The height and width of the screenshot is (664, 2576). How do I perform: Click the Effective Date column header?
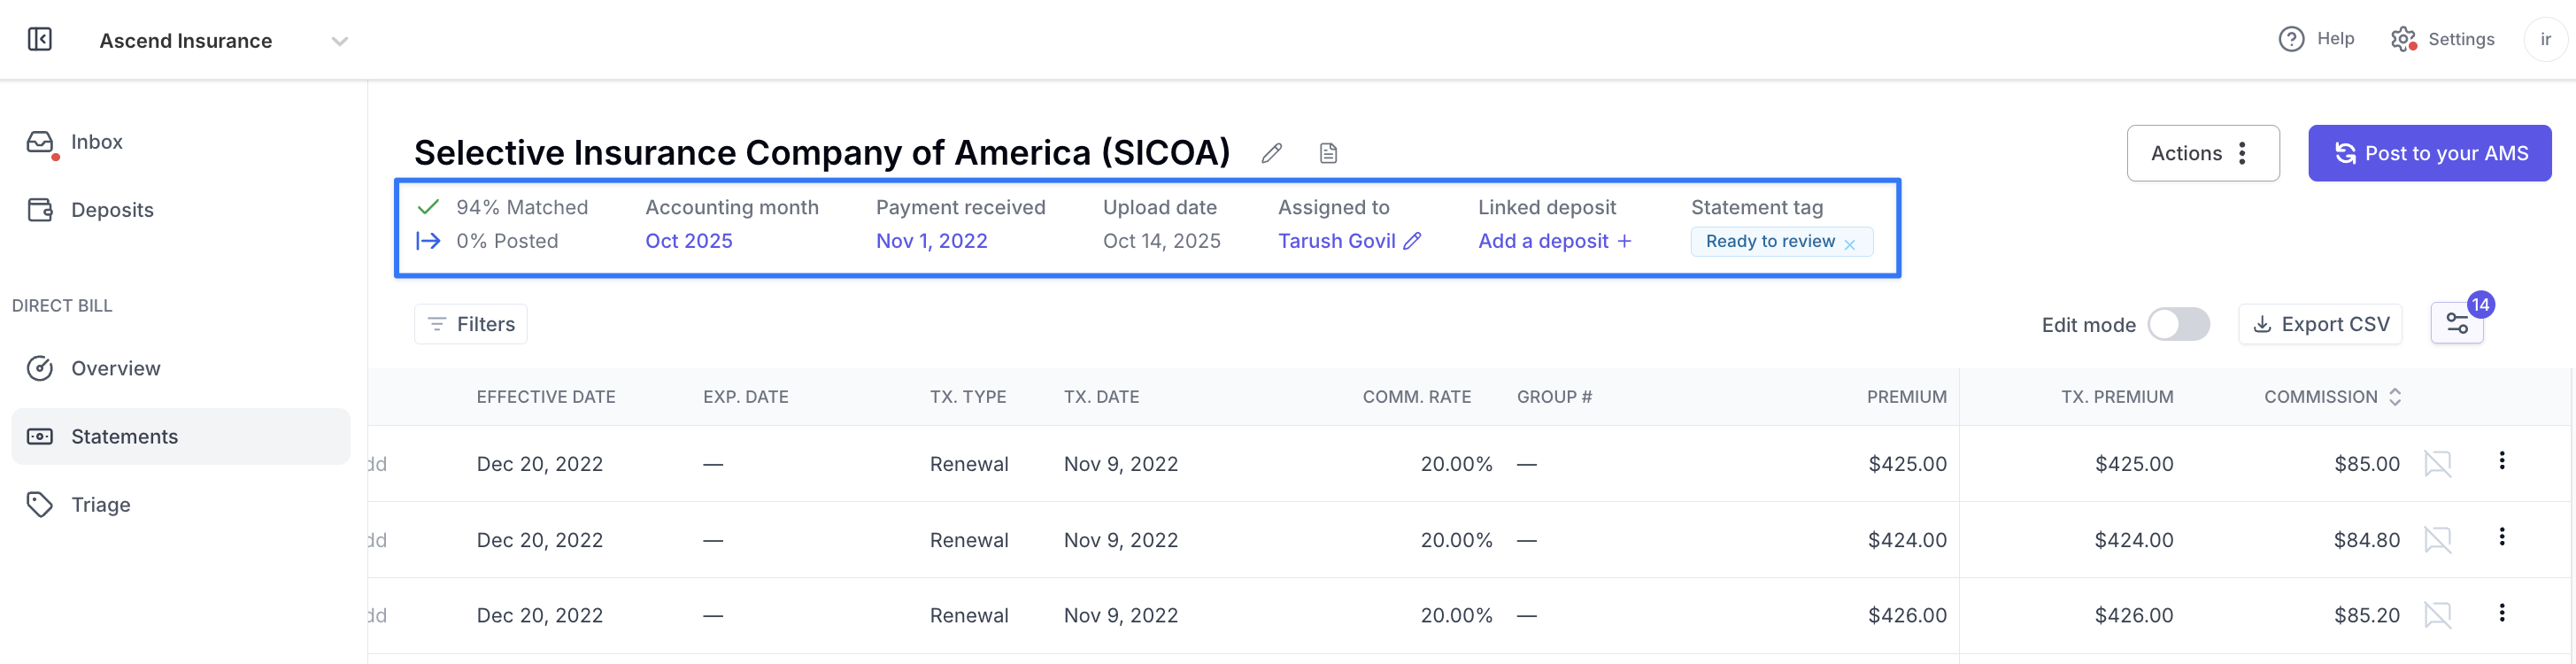click(x=546, y=397)
